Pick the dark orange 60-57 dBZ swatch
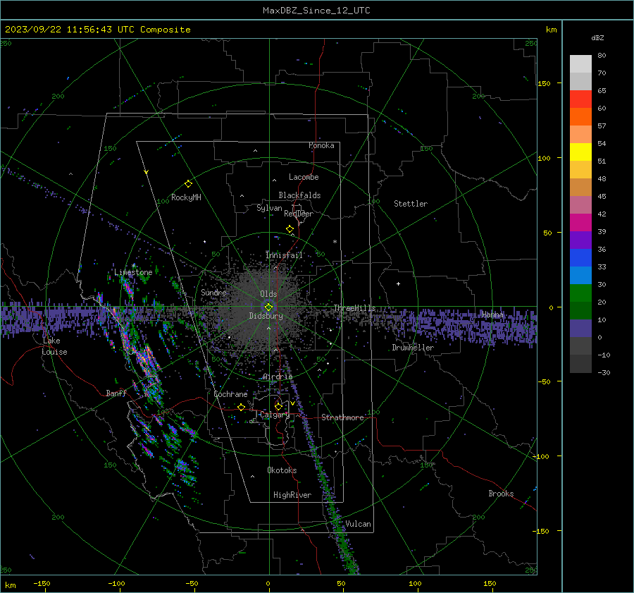 pyautogui.click(x=580, y=117)
